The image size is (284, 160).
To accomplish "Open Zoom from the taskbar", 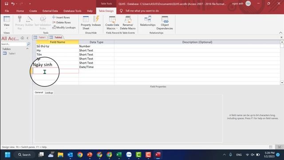I will (x=129, y=155).
